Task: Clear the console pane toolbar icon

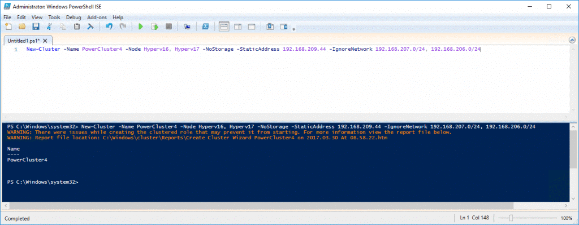Action: [x=90, y=27]
